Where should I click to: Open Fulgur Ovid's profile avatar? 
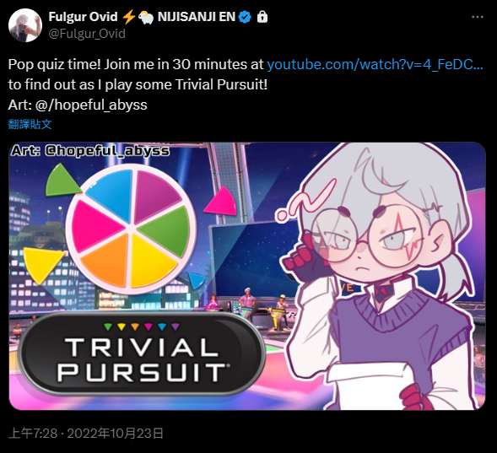coord(25,25)
